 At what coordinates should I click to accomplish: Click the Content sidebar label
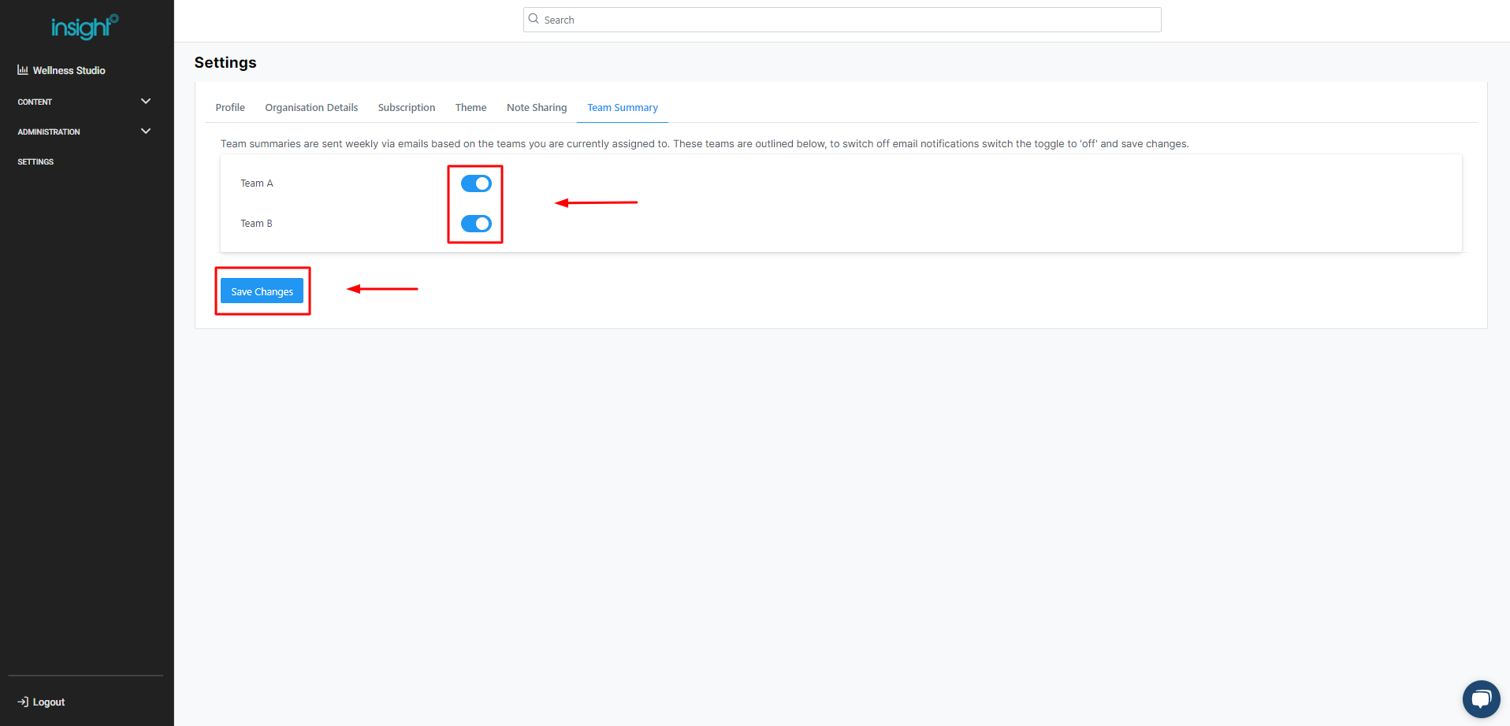pyautogui.click(x=35, y=102)
